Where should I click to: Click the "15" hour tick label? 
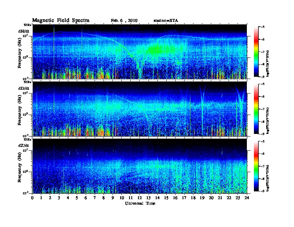coord(166,198)
